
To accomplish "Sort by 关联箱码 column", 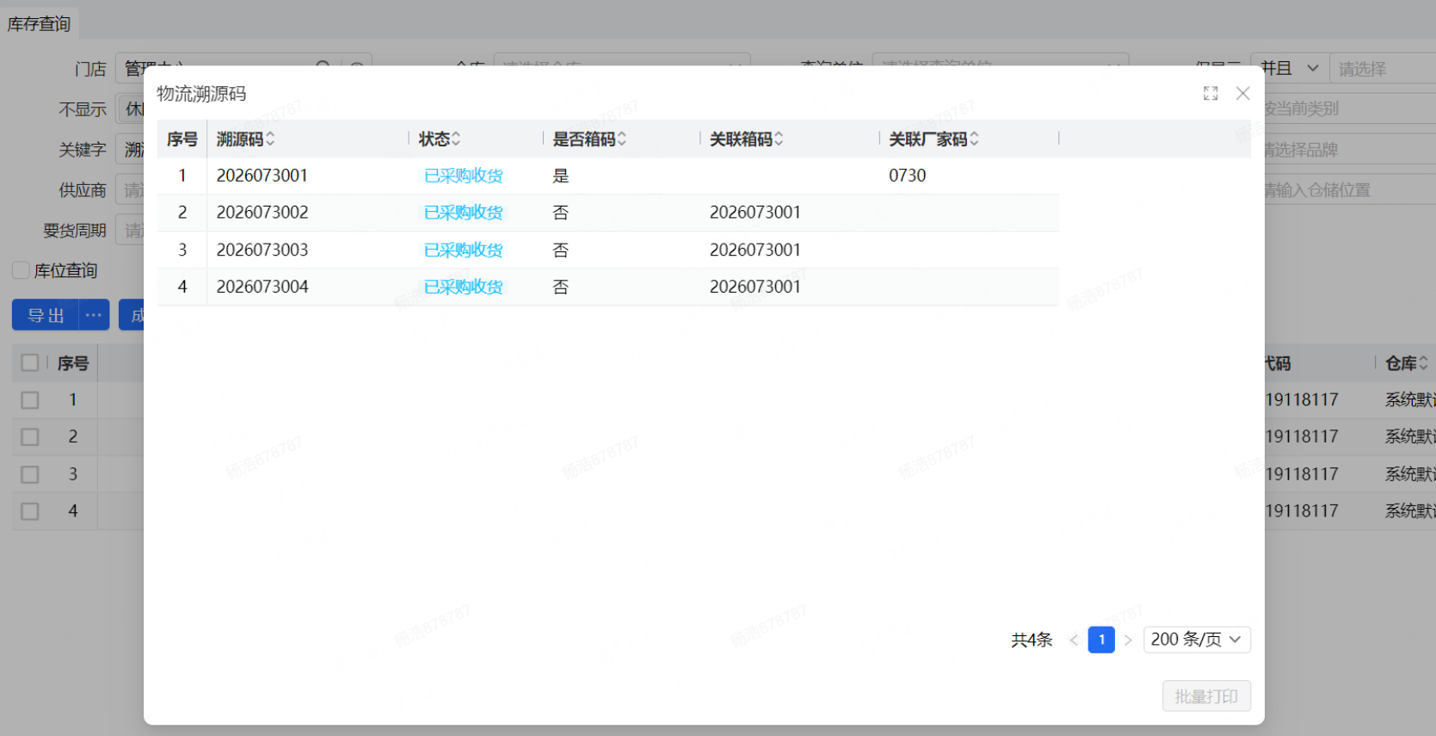I will coord(779,139).
